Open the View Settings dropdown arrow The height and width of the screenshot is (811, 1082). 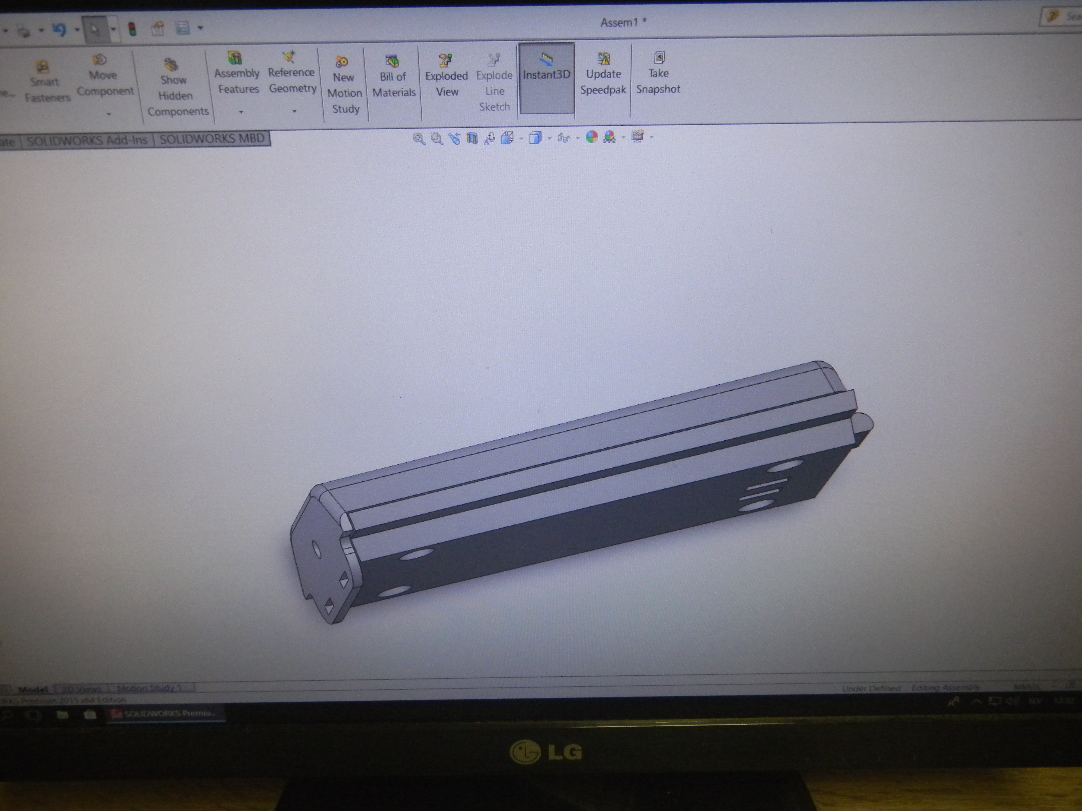click(x=652, y=137)
